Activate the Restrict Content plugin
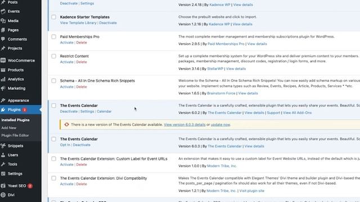The image size is (360, 202). point(66,62)
